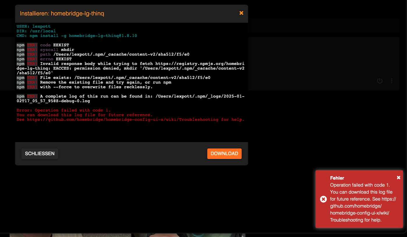
Task: Click the 'syscall mkdir' error line
Action: pos(57,50)
